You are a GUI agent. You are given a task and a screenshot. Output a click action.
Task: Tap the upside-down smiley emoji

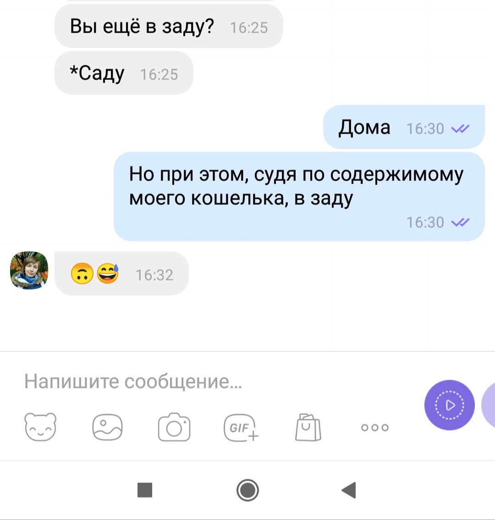(82, 274)
